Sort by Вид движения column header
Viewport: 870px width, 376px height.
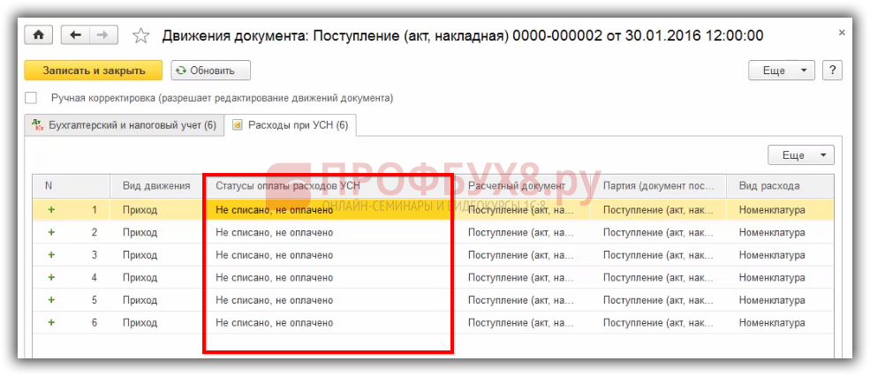click(156, 186)
